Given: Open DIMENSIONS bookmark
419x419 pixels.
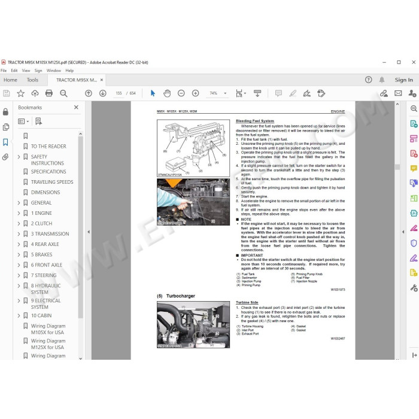Looking at the screenshot, I should pyautogui.click(x=45, y=192).
